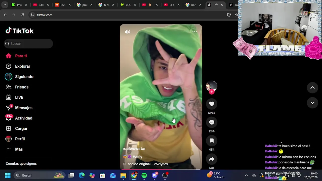This screenshot has height=181, width=322.
Task: Click the video progress bar
Action: 161,169
